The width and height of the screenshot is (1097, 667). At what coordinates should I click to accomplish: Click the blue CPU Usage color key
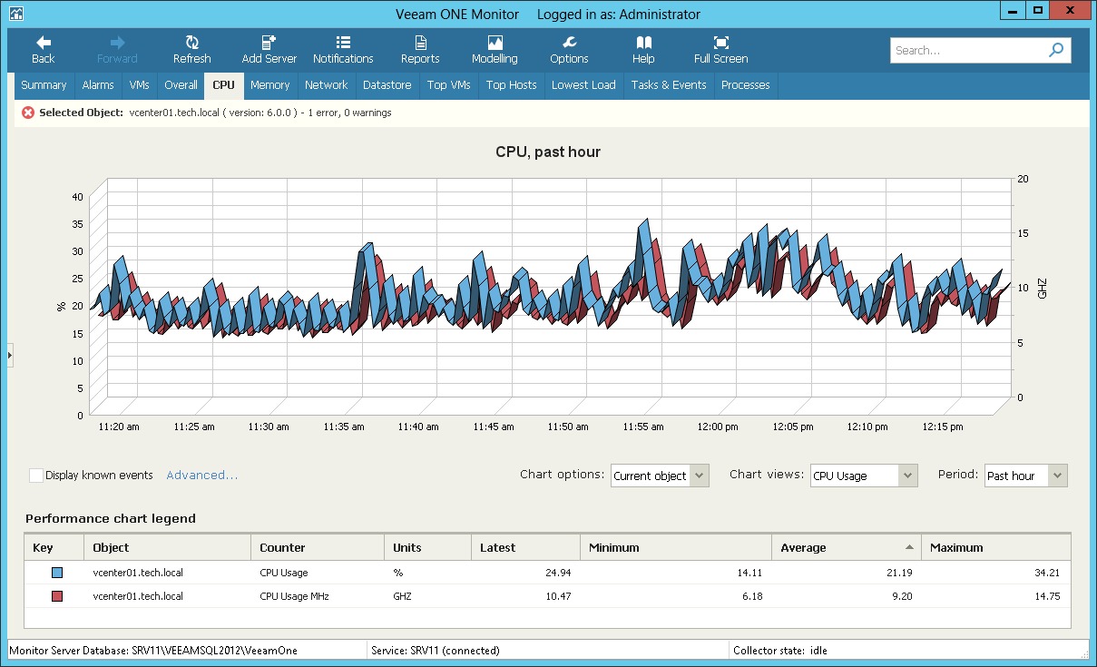click(x=57, y=573)
